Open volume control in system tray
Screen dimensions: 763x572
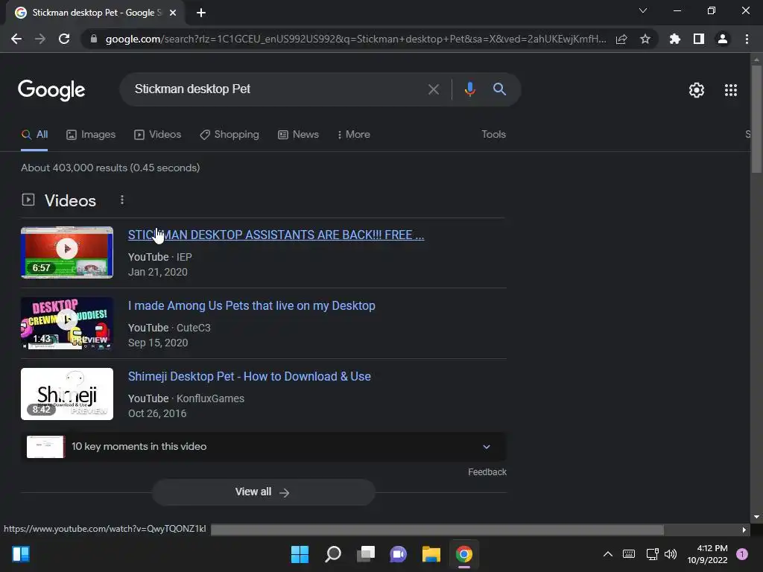pos(671,554)
